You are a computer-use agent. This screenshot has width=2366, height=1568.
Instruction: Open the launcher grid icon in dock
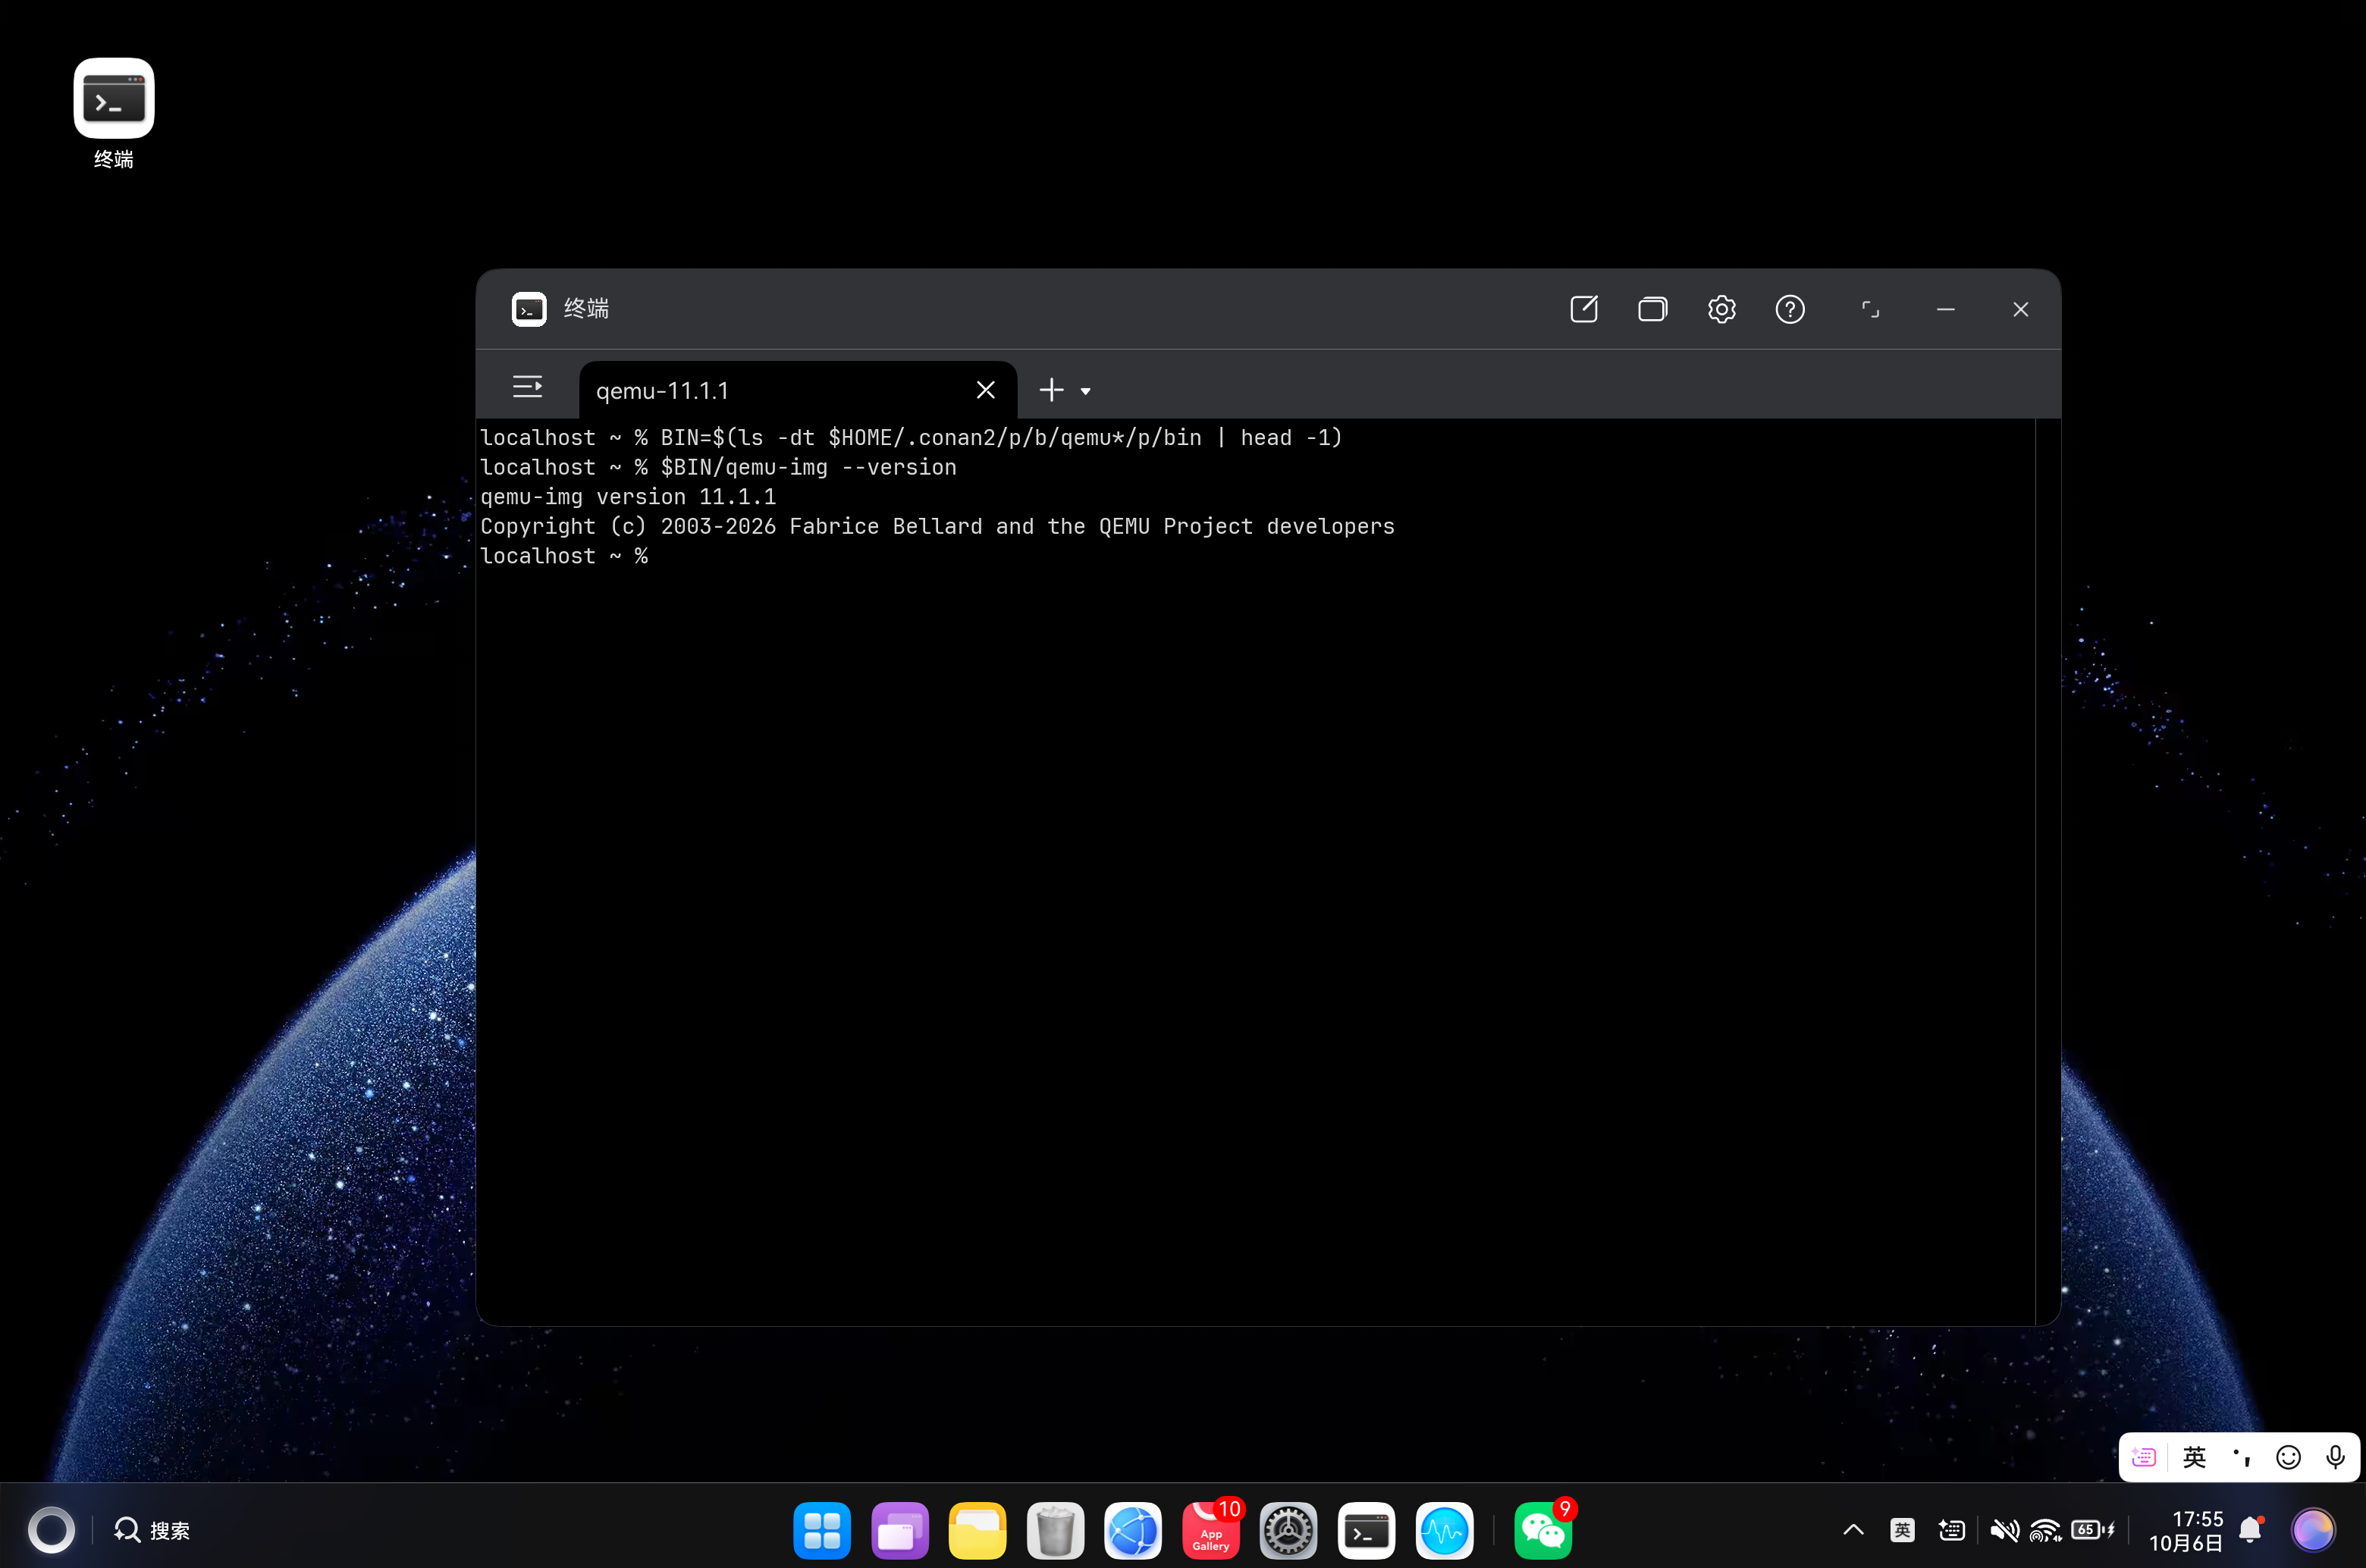coord(821,1530)
